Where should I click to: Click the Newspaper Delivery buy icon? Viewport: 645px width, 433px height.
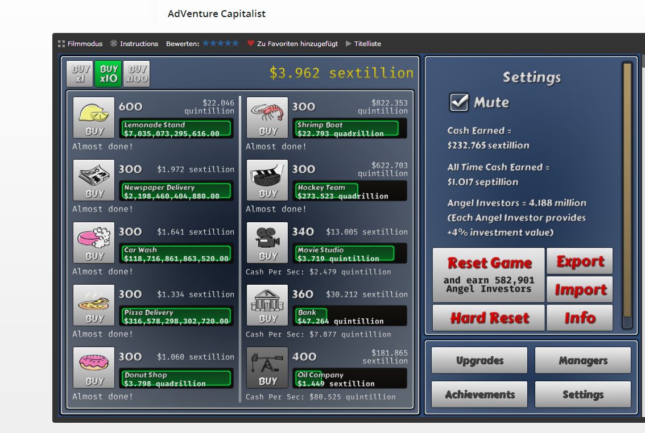(x=94, y=180)
